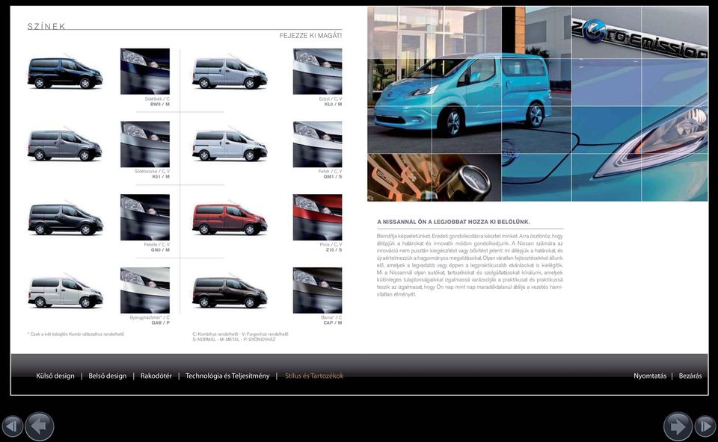The height and width of the screenshot is (442, 718).
Task: Click the Zero Emission badge photo
Action: tap(639, 33)
